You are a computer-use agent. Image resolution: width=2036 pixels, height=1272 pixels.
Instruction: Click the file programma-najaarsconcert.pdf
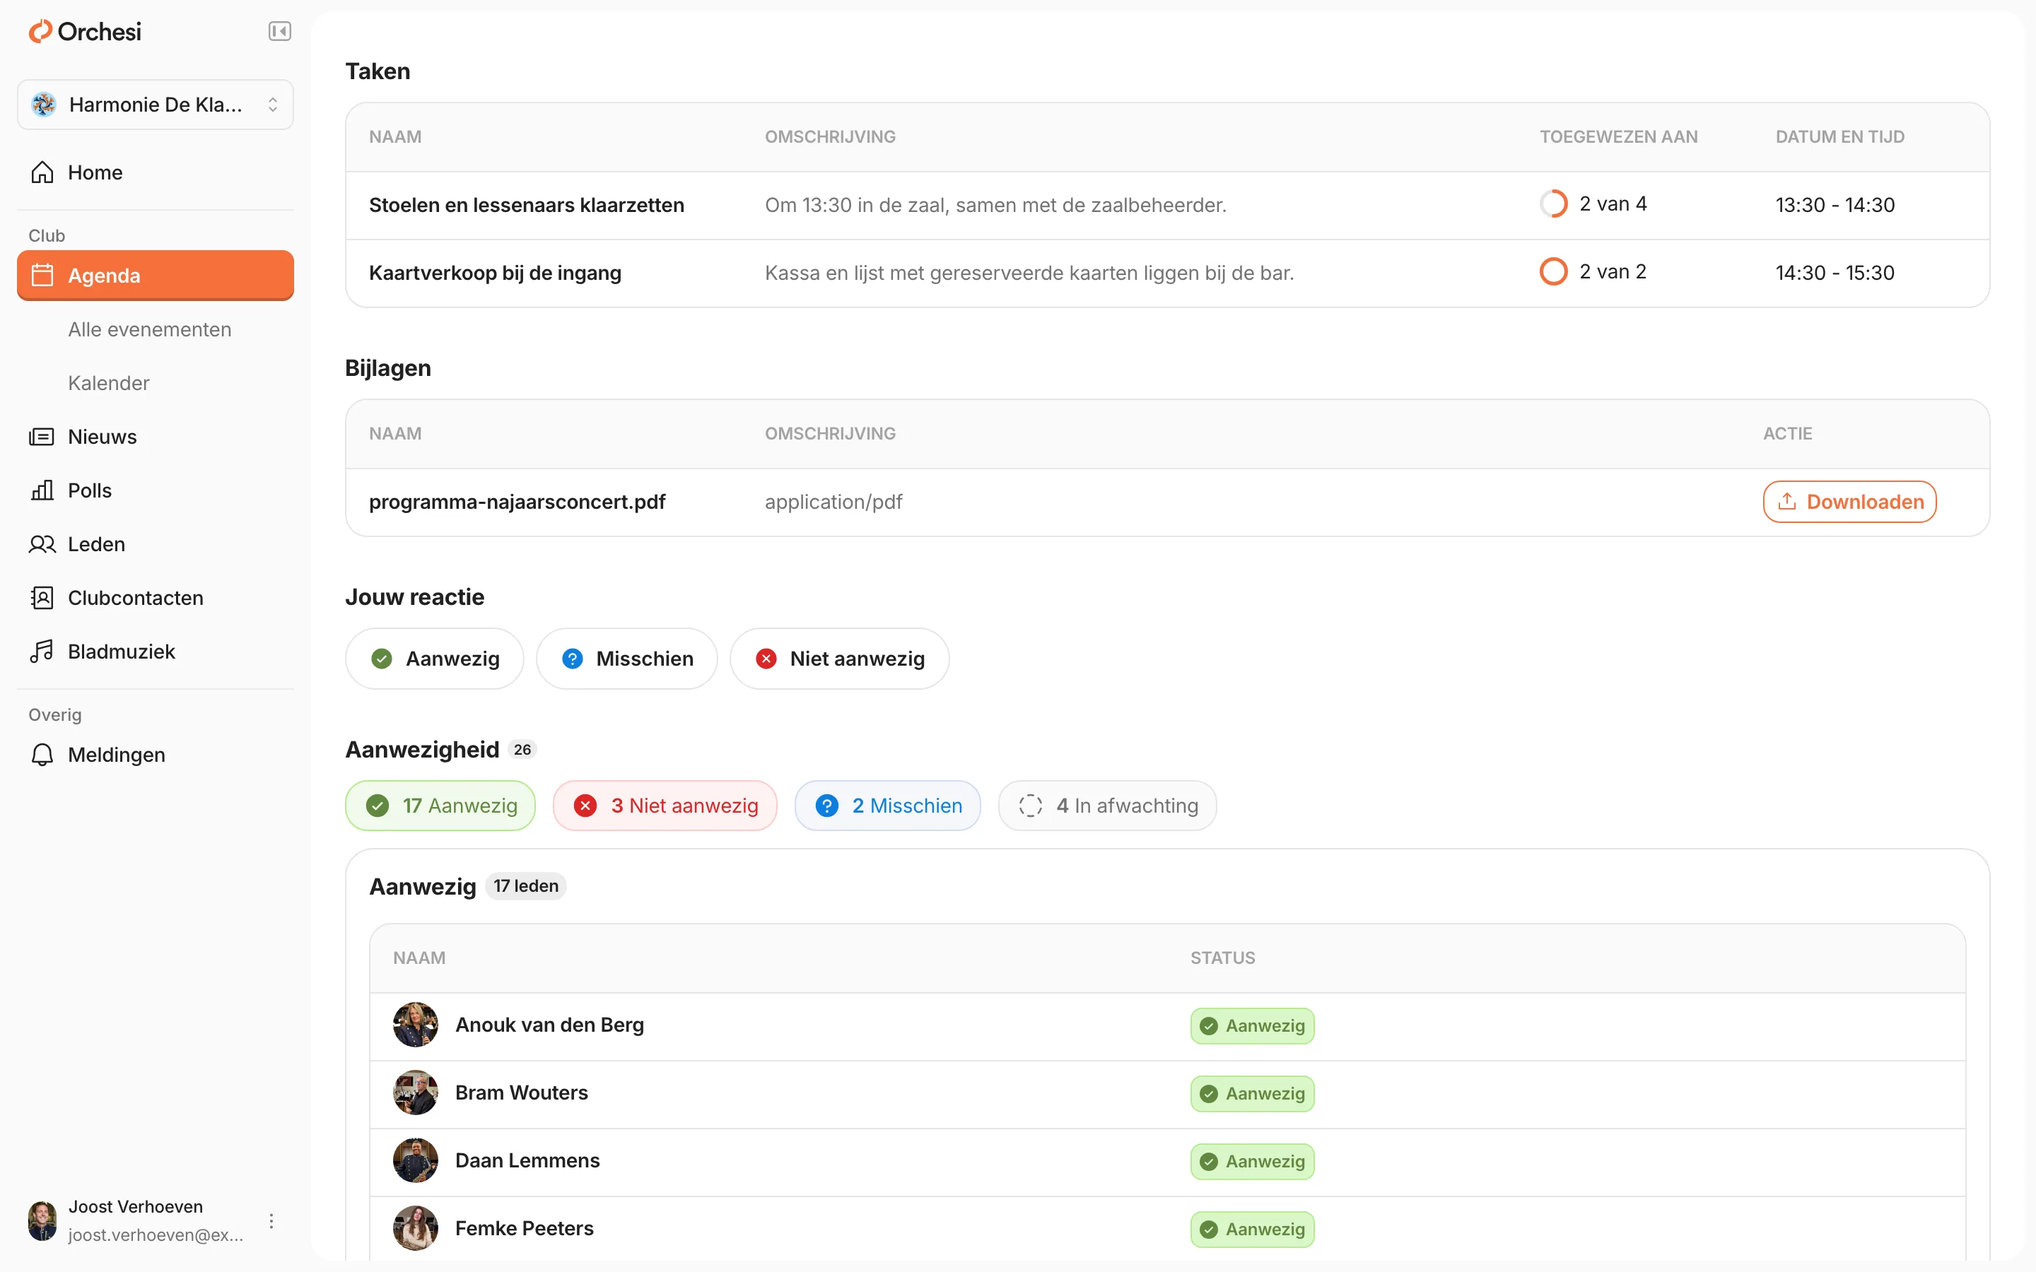tap(517, 502)
